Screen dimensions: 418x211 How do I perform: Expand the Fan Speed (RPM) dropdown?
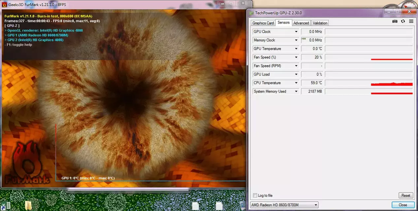[296, 66]
